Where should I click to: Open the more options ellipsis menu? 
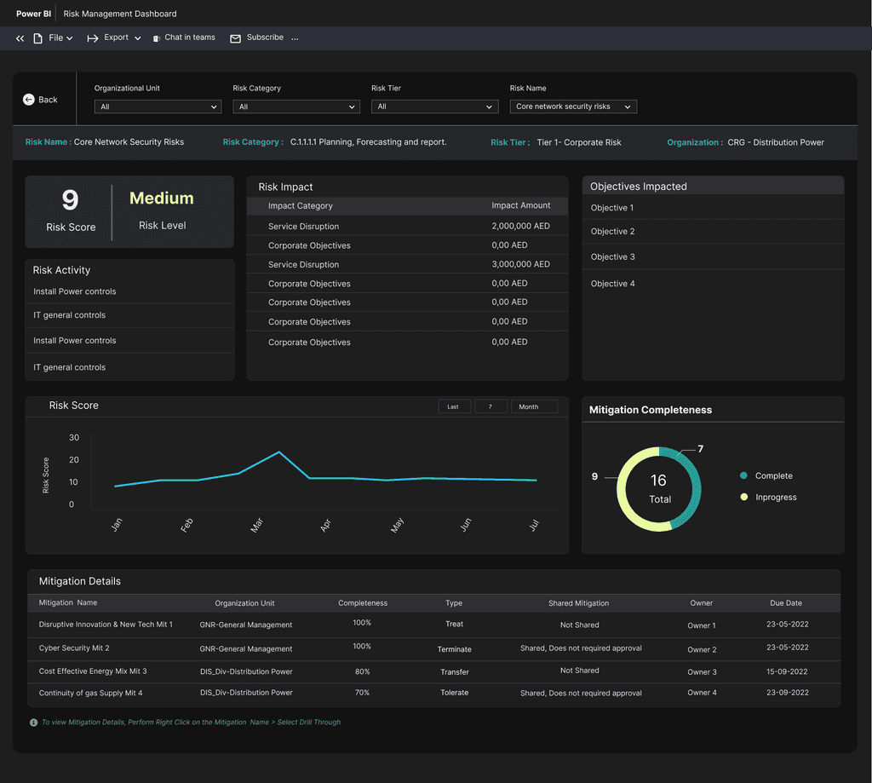click(295, 38)
